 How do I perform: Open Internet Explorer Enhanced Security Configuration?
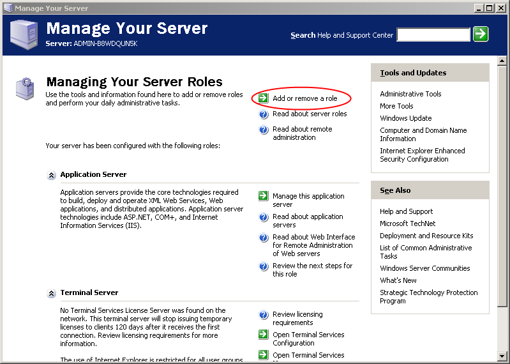[x=422, y=155]
